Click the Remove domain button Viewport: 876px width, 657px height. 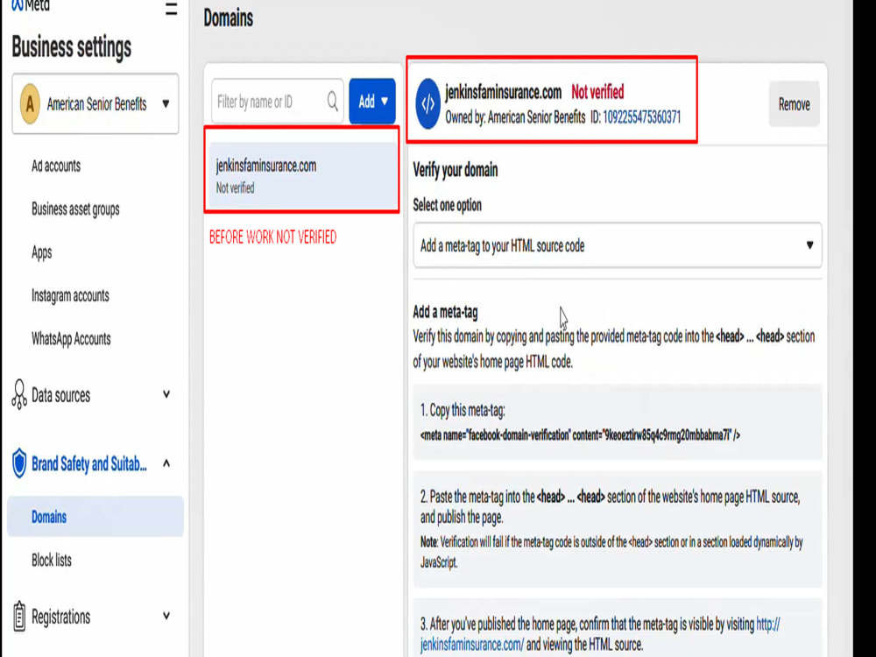(x=794, y=104)
